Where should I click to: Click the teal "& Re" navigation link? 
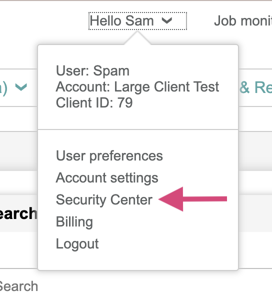(256, 87)
